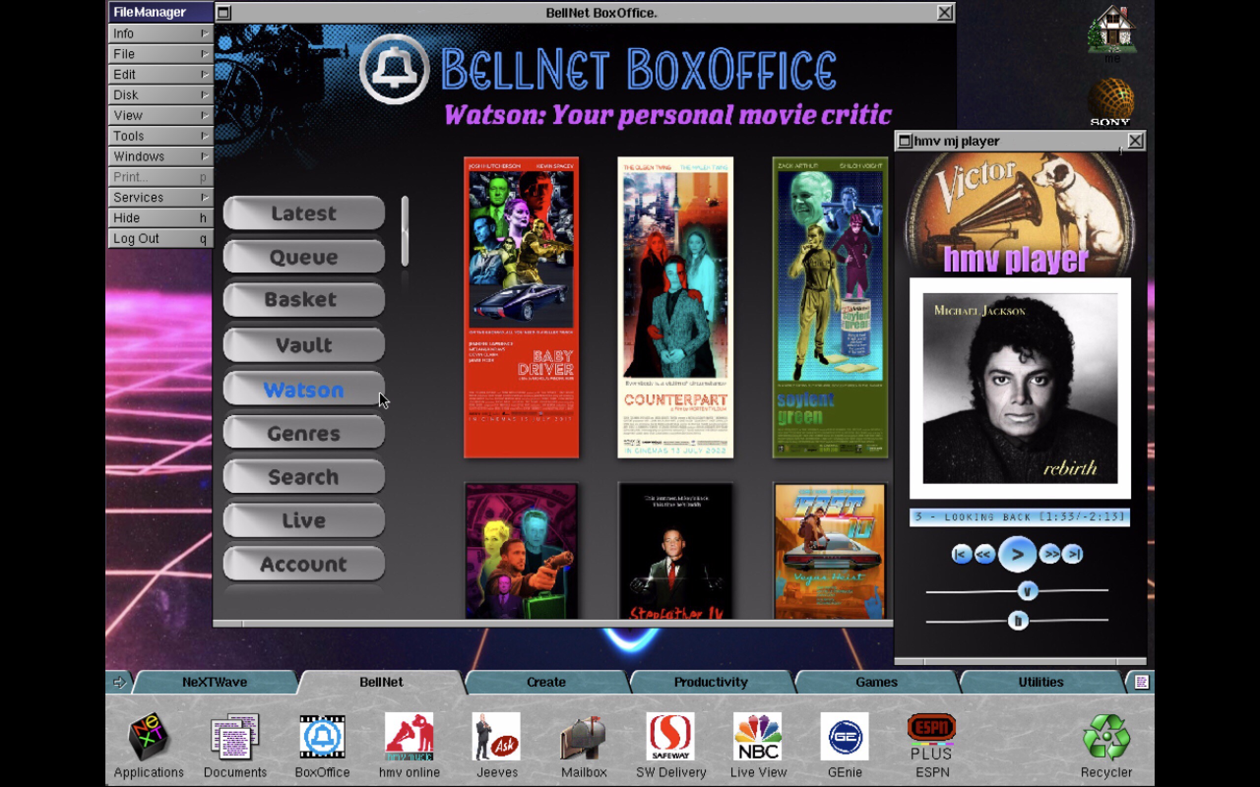
Task: Skip to next track in hmv player
Action: (x=1072, y=554)
